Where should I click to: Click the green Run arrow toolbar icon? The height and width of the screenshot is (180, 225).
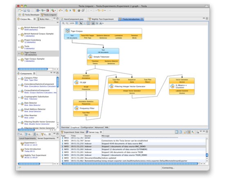(x=70, y=10)
